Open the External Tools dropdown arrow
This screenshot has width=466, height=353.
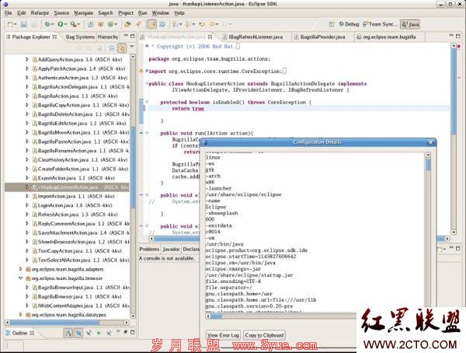78,24
